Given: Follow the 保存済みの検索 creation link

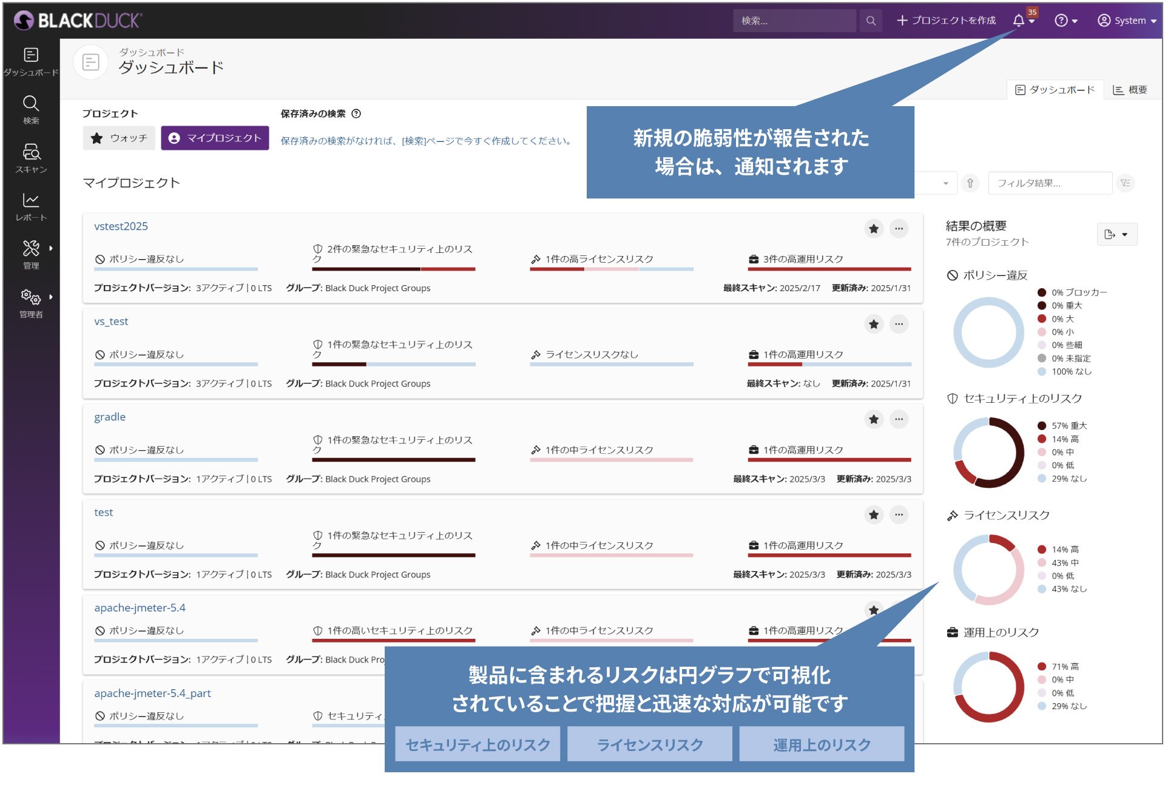Looking at the screenshot, I should [425, 141].
